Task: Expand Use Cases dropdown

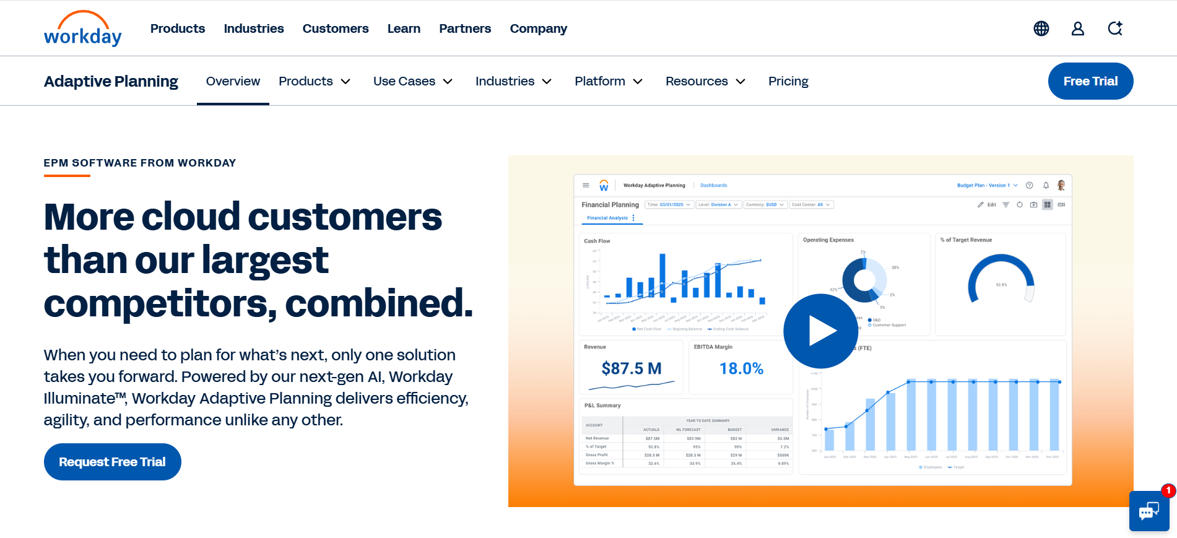Action: pos(413,81)
